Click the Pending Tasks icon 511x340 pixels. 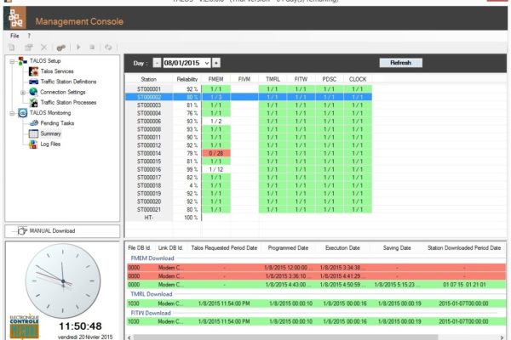point(33,123)
